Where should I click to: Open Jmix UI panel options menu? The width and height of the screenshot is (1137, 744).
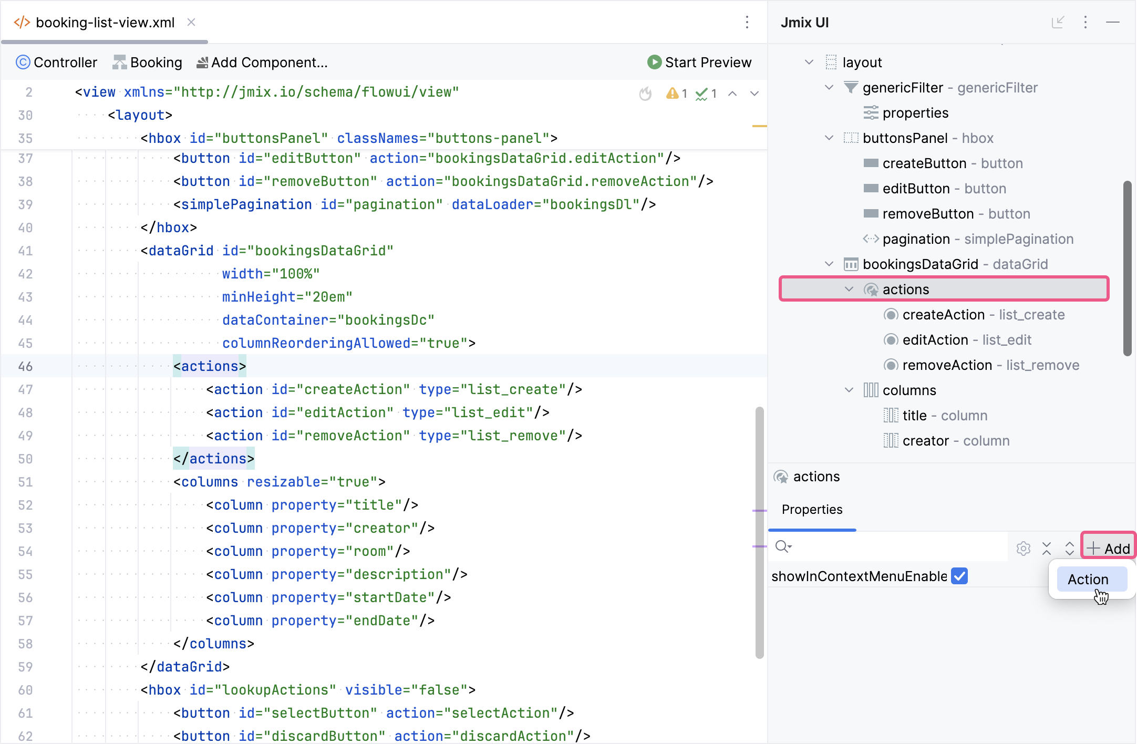(1086, 22)
